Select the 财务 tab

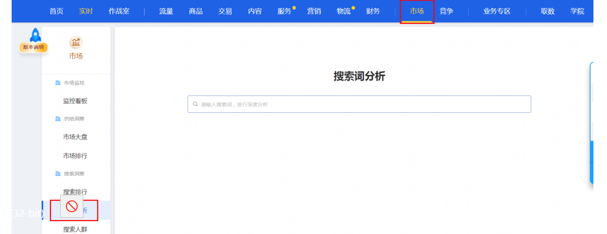tap(373, 11)
